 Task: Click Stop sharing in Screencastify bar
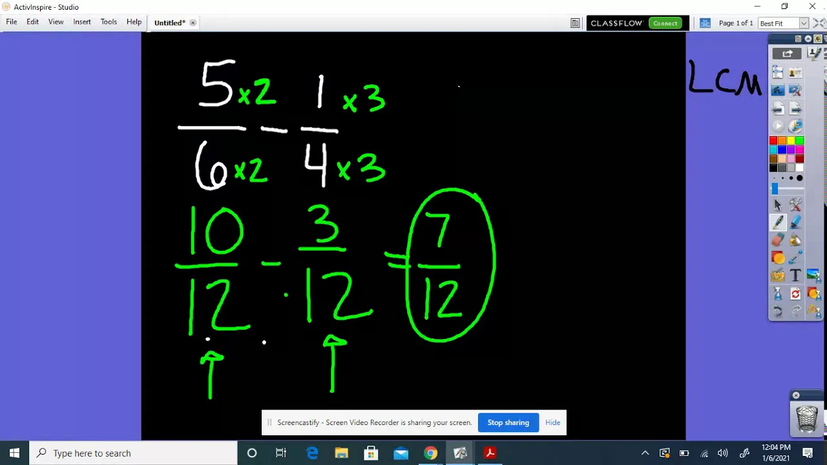[508, 422]
